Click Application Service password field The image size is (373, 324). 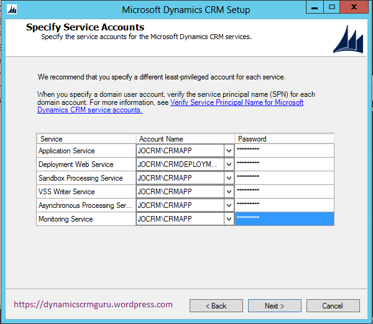pos(284,151)
